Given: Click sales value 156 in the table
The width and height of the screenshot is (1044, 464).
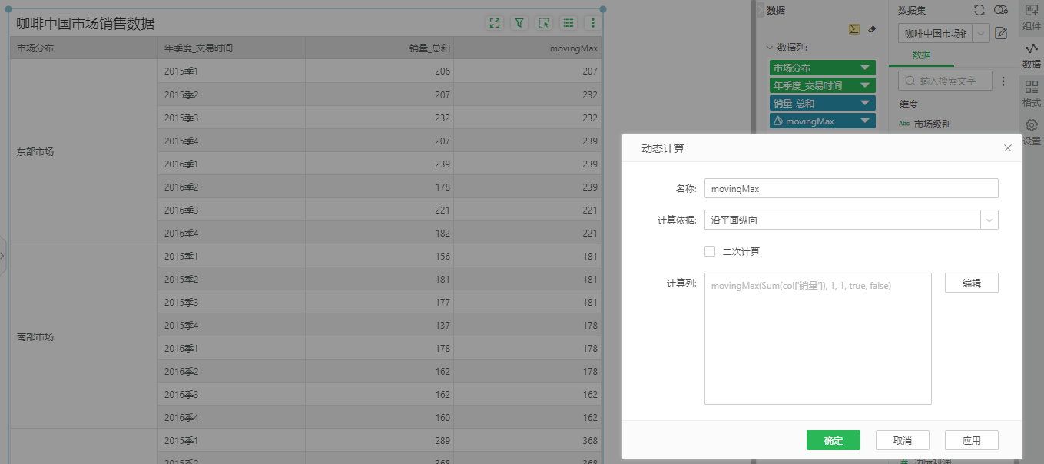Looking at the screenshot, I should click(x=442, y=256).
